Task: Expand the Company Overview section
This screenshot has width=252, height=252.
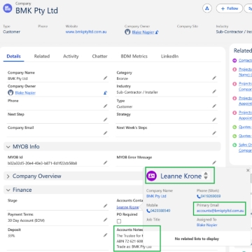Action: click(x=8, y=176)
